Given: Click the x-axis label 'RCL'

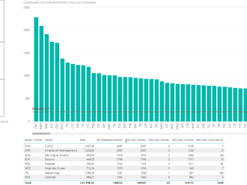Looking at the screenshot, I should (198, 126).
